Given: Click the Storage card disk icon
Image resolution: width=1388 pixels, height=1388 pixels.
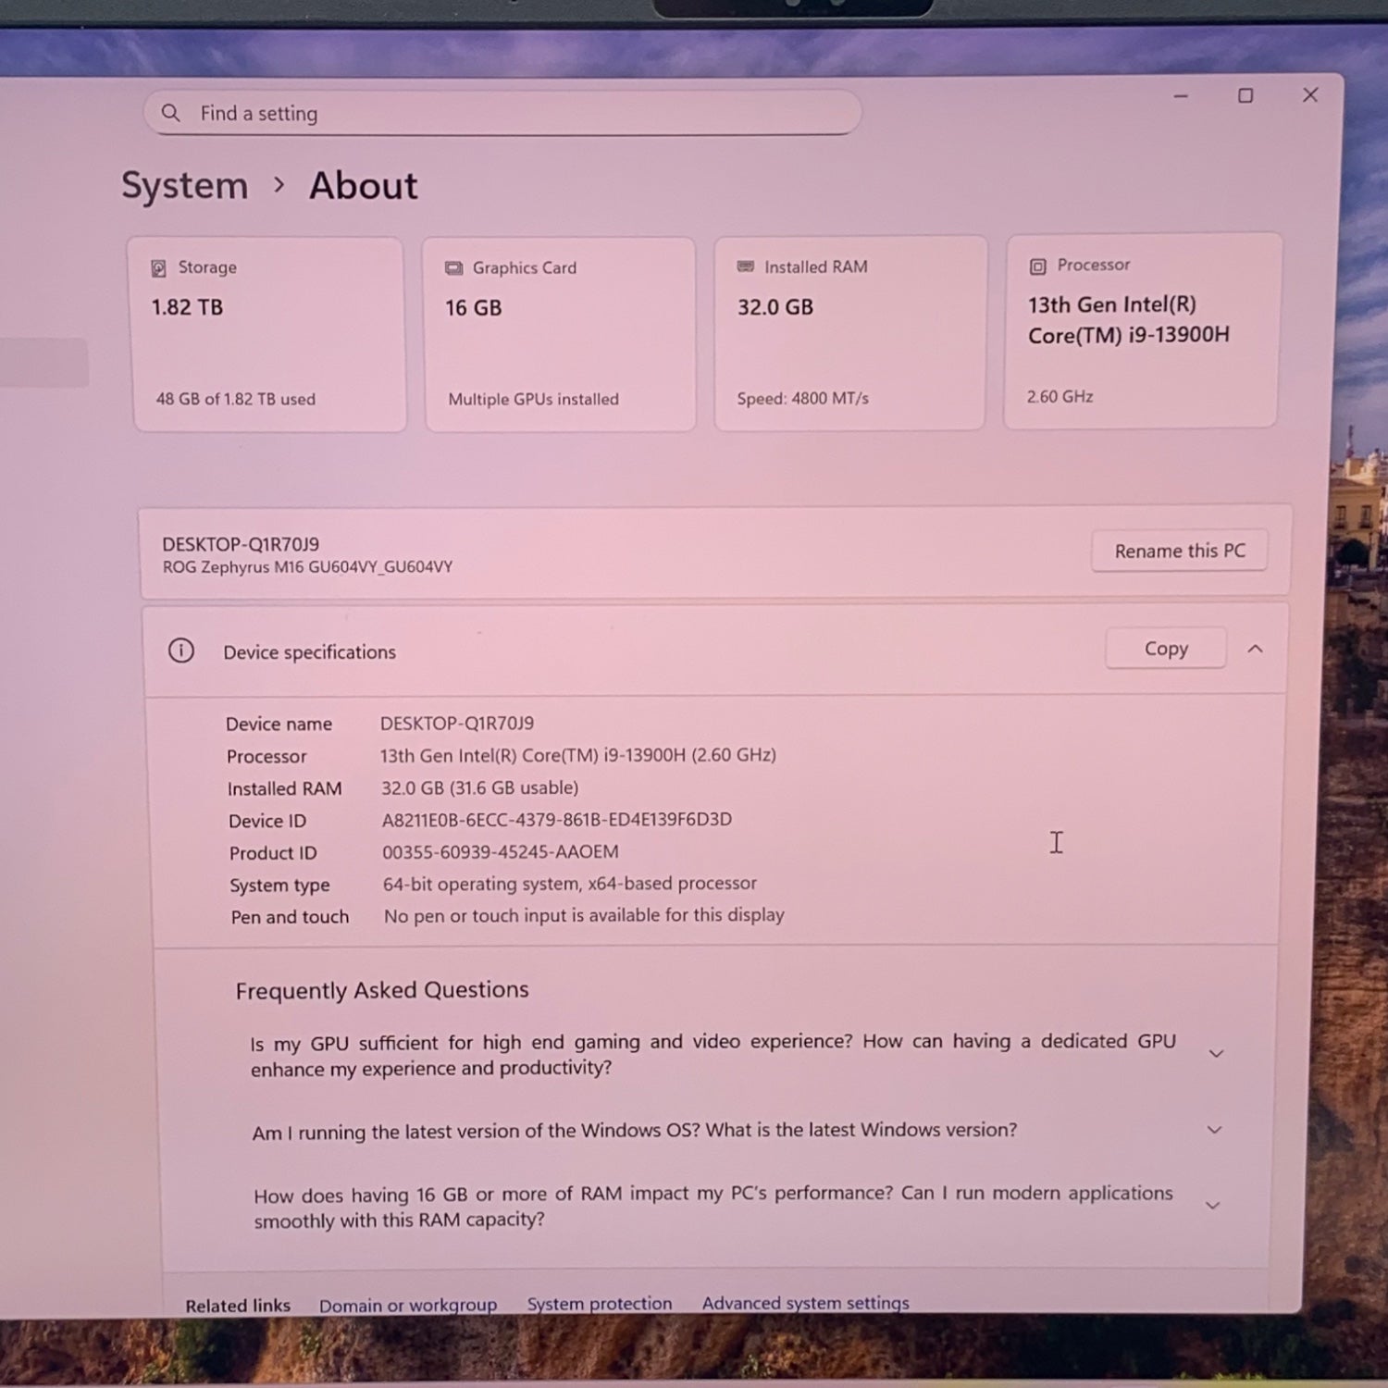Looking at the screenshot, I should [158, 268].
